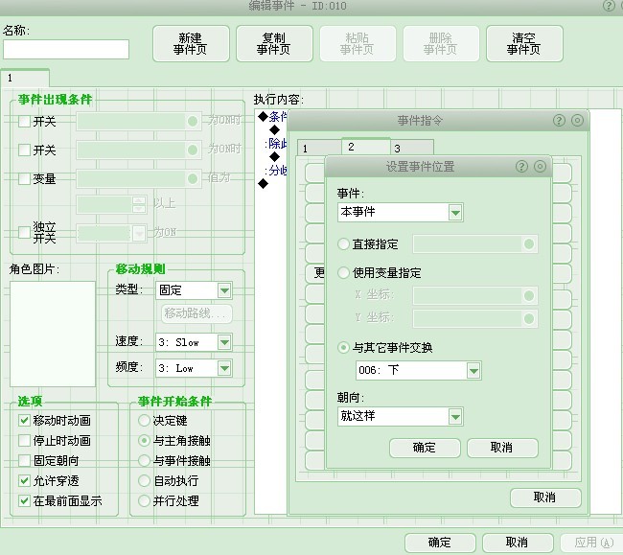The height and width of the screenshot is (555, 623).
Task: Click 清空事件页 button
Action: coord(524,44)
